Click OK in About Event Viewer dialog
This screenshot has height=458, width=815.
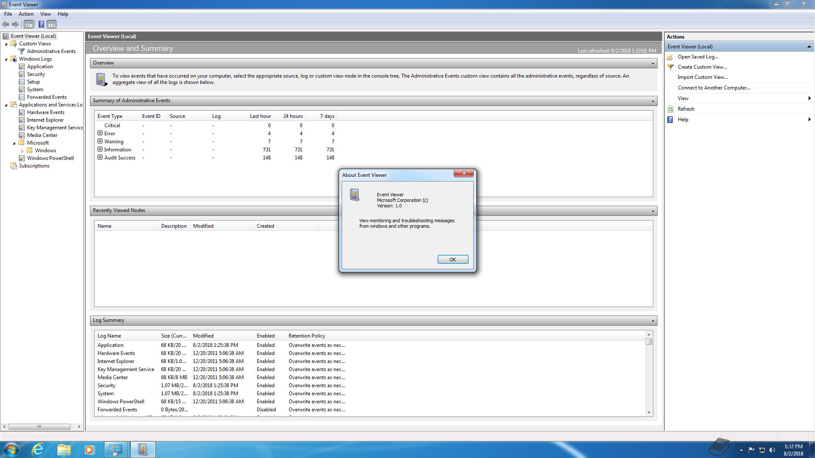pyautogui.click(x=453, y=260)
